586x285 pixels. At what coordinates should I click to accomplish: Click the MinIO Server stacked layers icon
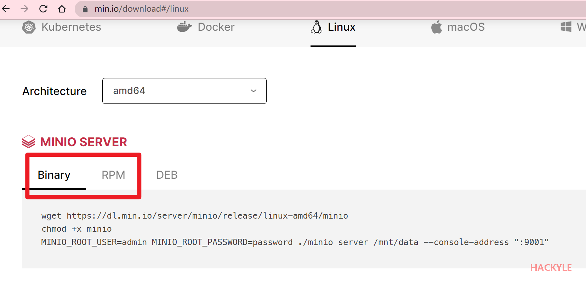29,142
